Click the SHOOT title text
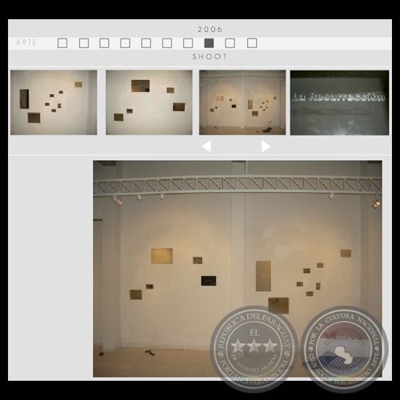400x400 pixels. tap(210, 57)
